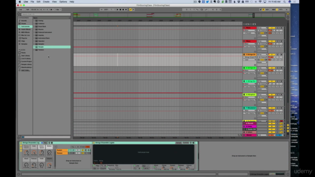The image size is (315, 177).
Task: Open the Options menu
Action: [63, 1]
